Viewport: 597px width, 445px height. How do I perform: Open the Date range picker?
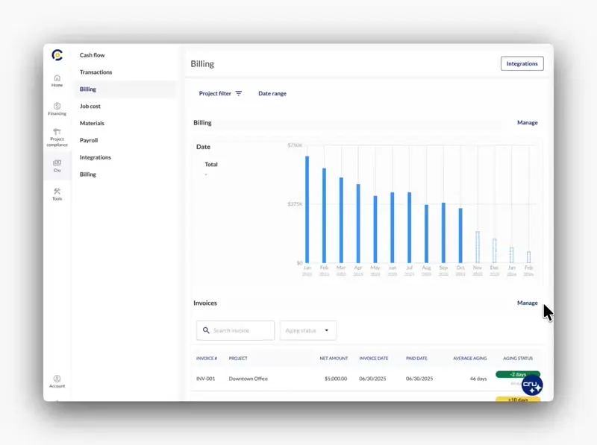tap(272, 94)
